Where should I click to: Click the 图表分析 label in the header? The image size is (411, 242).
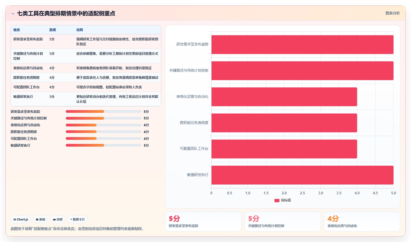(392, 13)
